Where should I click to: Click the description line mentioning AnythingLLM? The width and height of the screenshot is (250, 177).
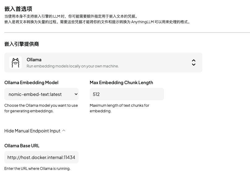tap(98, 22)
